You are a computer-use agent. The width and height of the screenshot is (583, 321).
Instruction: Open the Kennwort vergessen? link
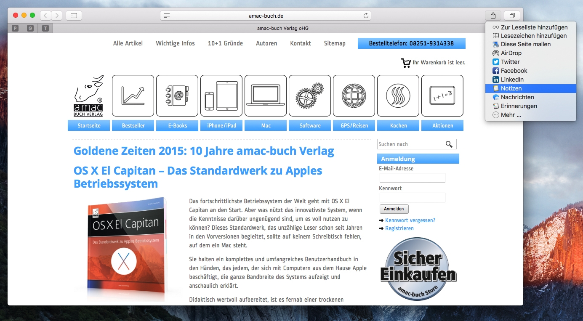click(410, 220)
